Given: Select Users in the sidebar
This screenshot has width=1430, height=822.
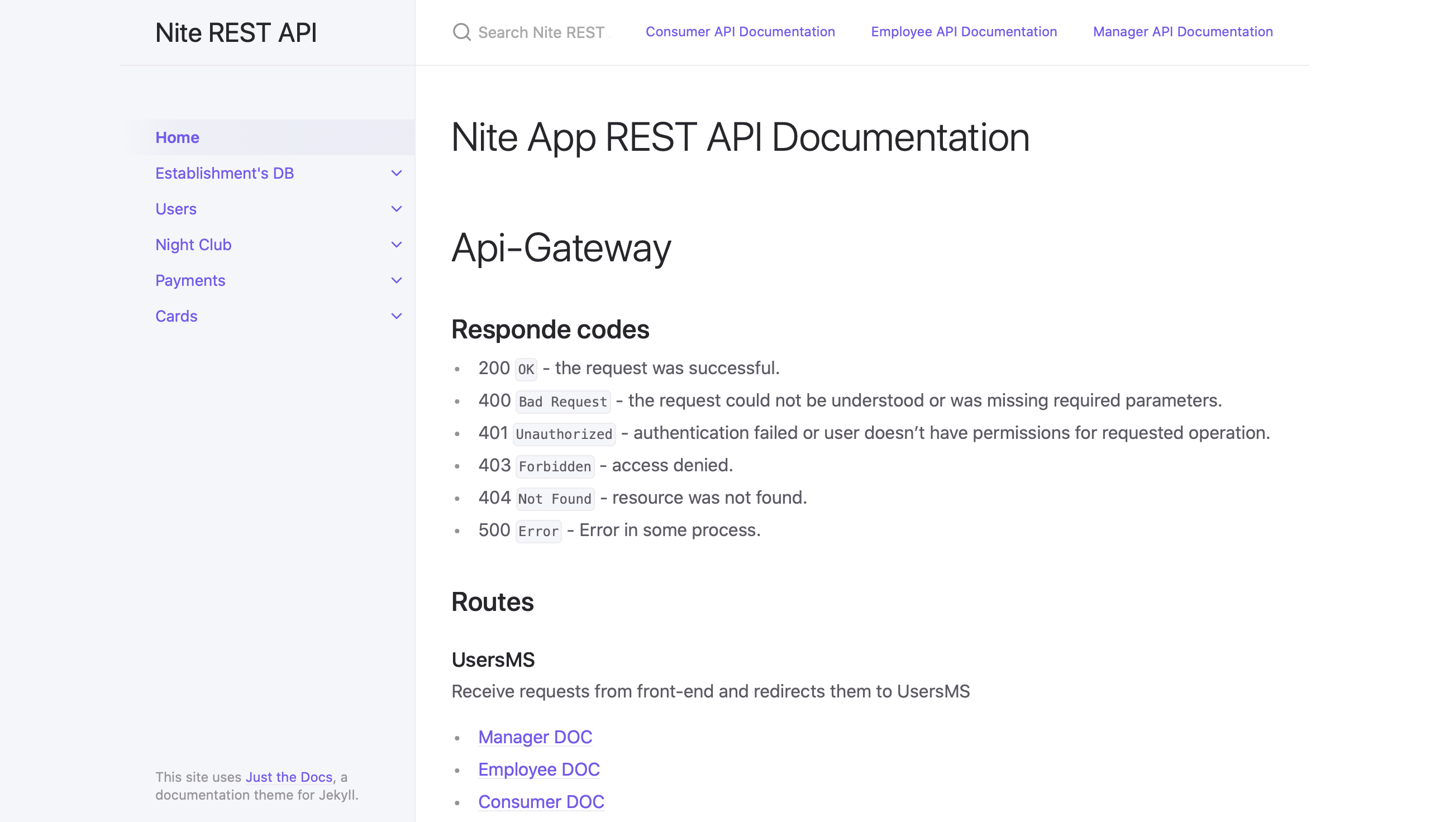Looking at the screenshot, I should click(175, 209).
